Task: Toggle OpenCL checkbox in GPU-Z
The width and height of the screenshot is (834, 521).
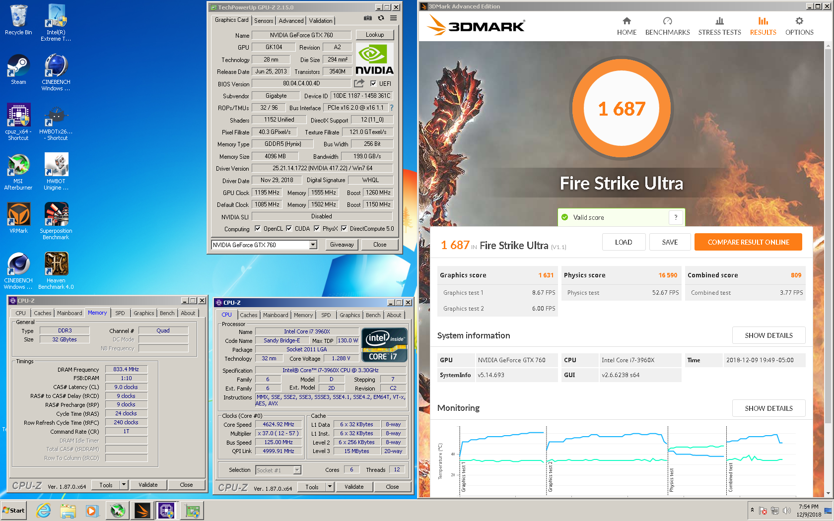Action: 258,229
